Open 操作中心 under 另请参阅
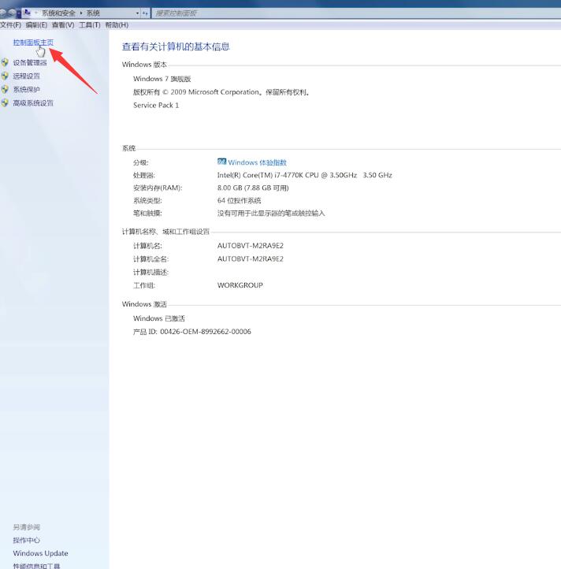Screen dimensions: 561x569 point(27,541)
